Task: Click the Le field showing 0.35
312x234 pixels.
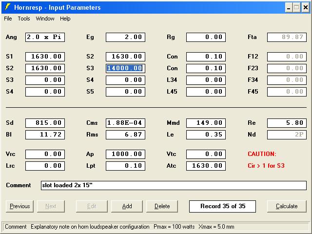Action: (x=206, y=135)
